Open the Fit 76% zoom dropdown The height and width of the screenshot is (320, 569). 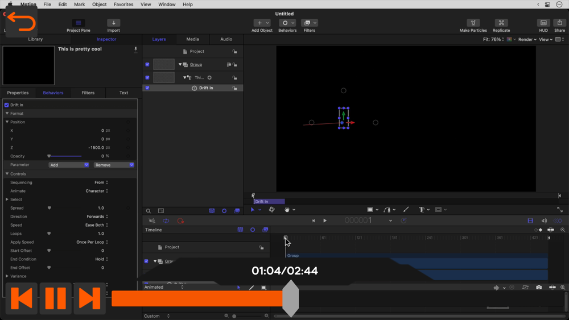tap(493, 39)
